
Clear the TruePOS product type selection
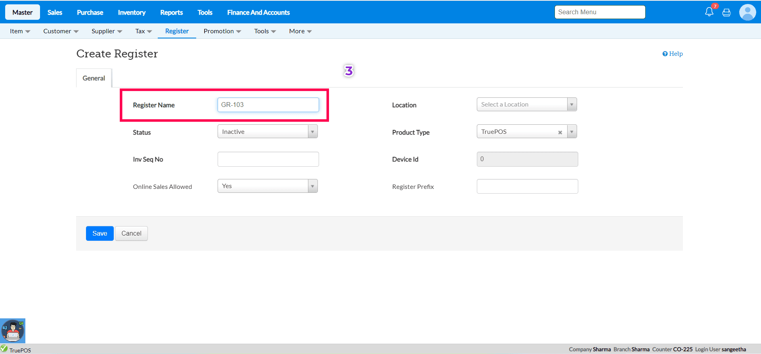coord(560,132)
